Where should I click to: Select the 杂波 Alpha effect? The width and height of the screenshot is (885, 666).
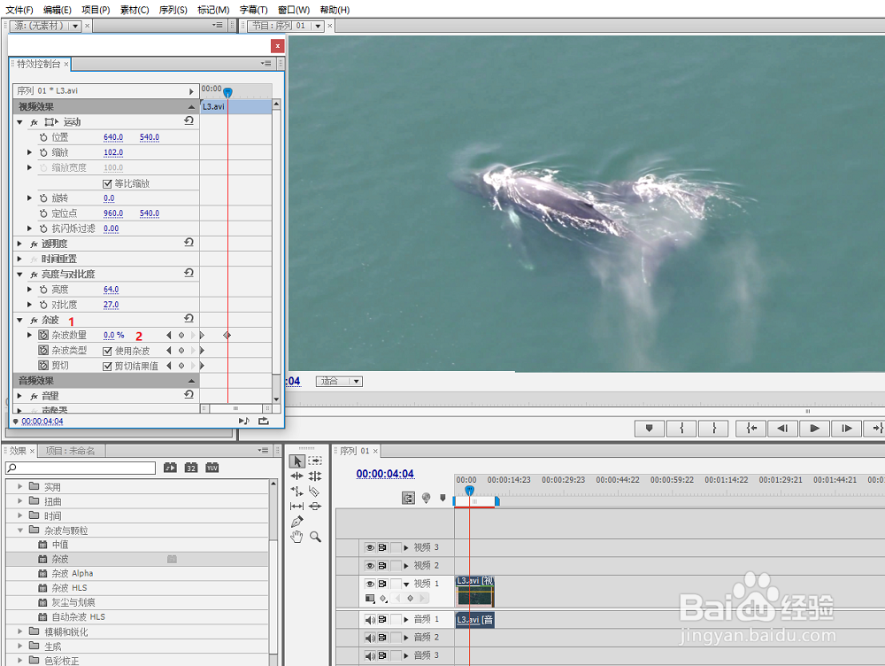pyautogui.click(x=73, y=573)
